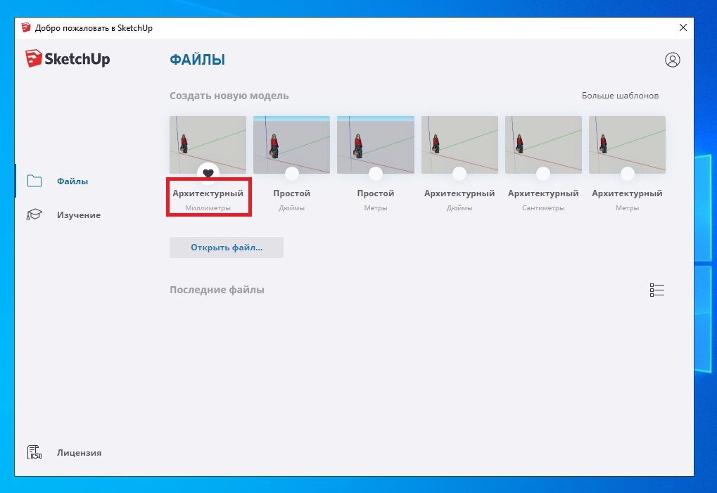
Task: Click the Последние файлы heading
Action: [217, 290]
